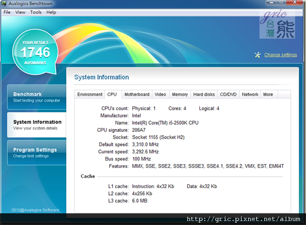
Task: Click the Manufacturer value 'Intel'
Action: [136, 116]
